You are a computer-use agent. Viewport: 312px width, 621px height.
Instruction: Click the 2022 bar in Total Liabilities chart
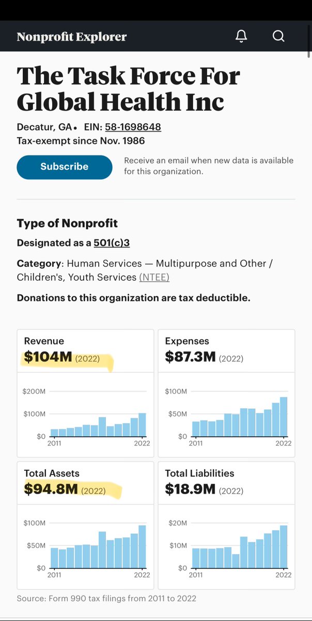284,546
